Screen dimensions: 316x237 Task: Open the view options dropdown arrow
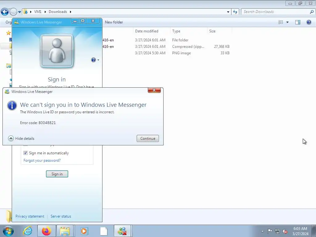tap(287, 22)
